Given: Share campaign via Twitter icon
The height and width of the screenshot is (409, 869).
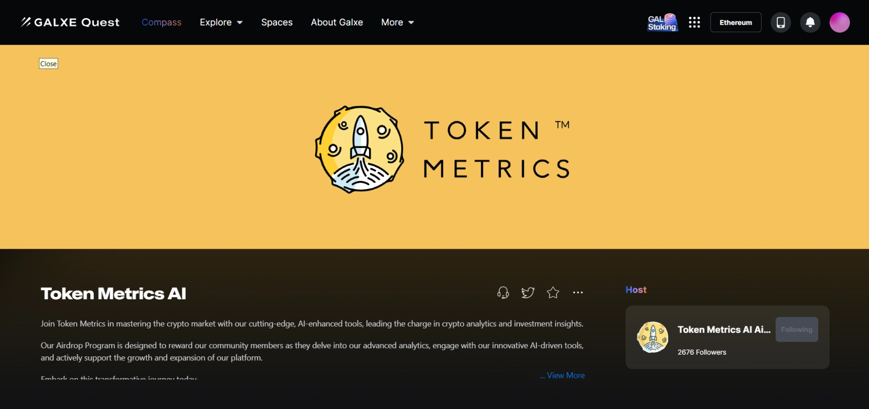Looking at the screenshot, I should [528, 292].
